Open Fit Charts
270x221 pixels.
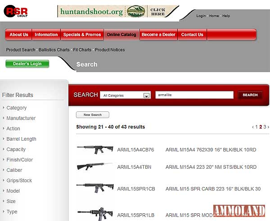click(82, 50)
